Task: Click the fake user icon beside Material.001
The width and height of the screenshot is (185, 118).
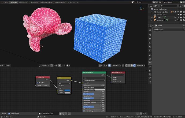Action: point(60,114)
